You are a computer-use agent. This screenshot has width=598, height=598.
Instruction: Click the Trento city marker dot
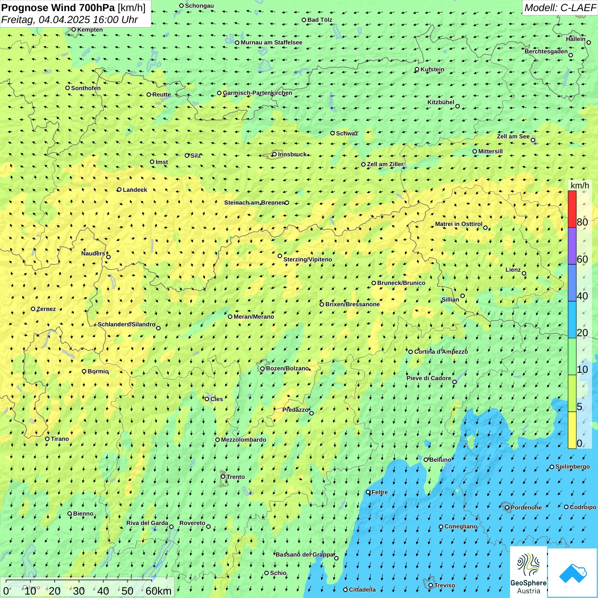(223, 477)
